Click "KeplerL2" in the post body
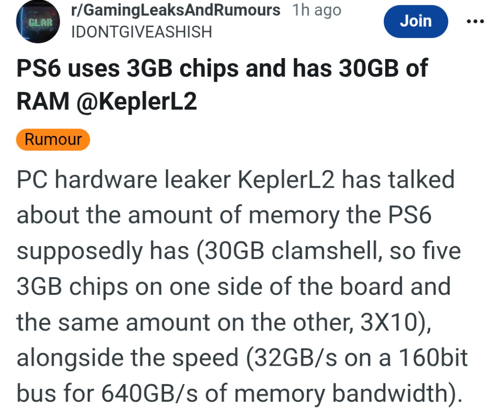Image resolution: width=498 pixels, height=415 pixels. tap(286, 181)
